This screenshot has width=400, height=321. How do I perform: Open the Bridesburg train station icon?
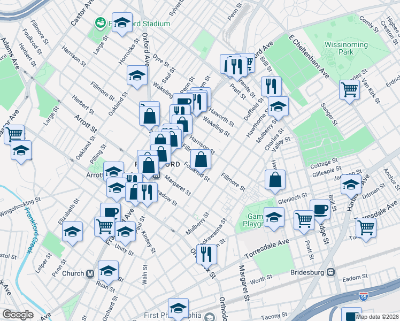pos(331,272)
